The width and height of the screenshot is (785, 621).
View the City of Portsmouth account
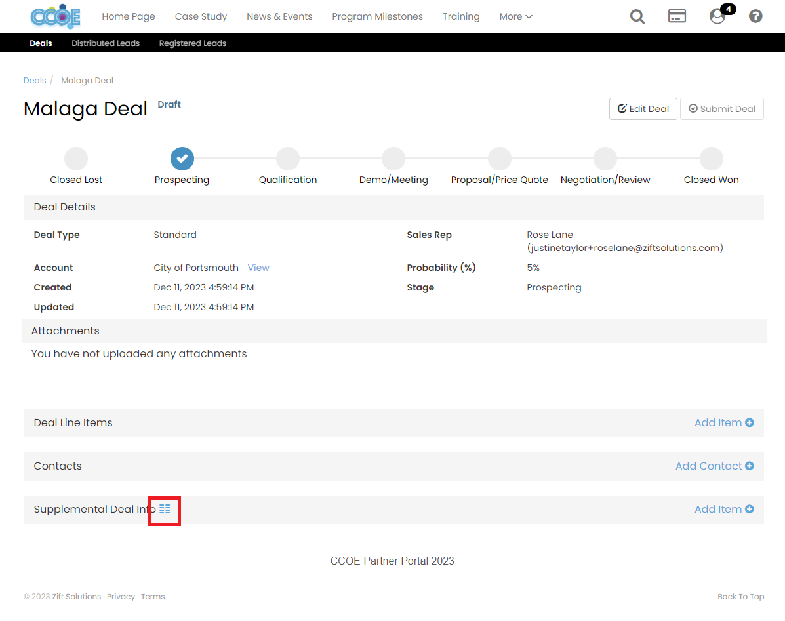click(x=258, y=268)
